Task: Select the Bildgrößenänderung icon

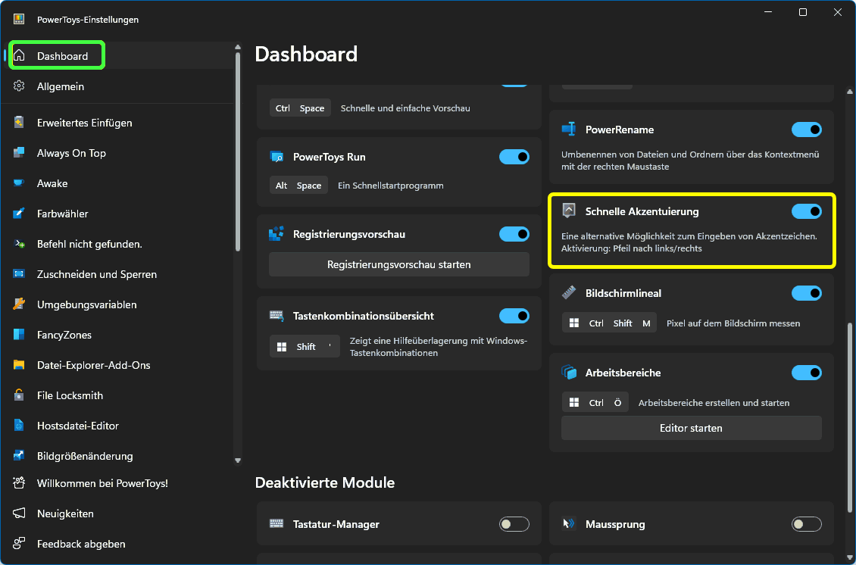Action: pyautogui.click(x=20, y=456)
